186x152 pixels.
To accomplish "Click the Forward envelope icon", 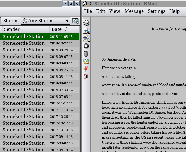I will 86,38.
